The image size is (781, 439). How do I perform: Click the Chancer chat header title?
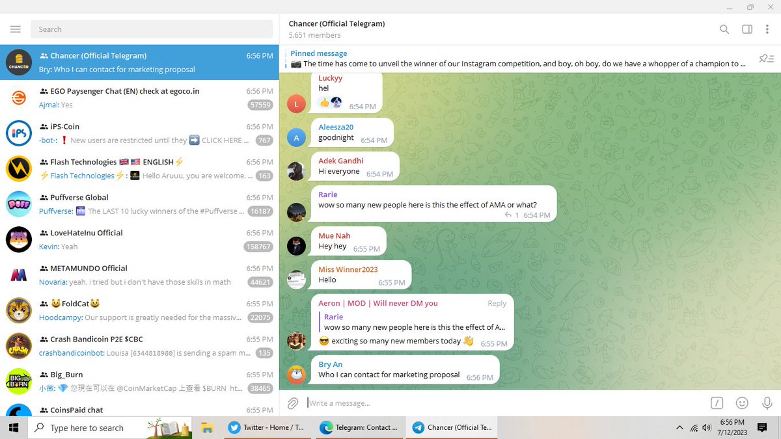pyautogui.click(x=336, y=23)
